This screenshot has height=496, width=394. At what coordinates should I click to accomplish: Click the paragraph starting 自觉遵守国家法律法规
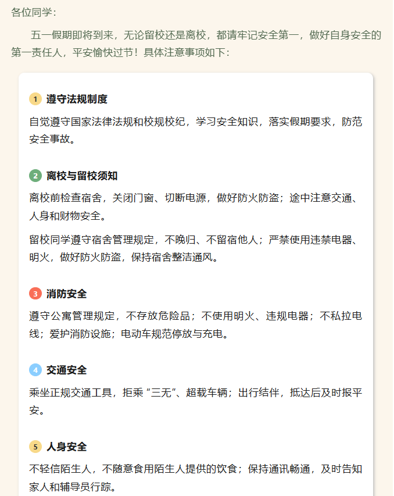195,130
